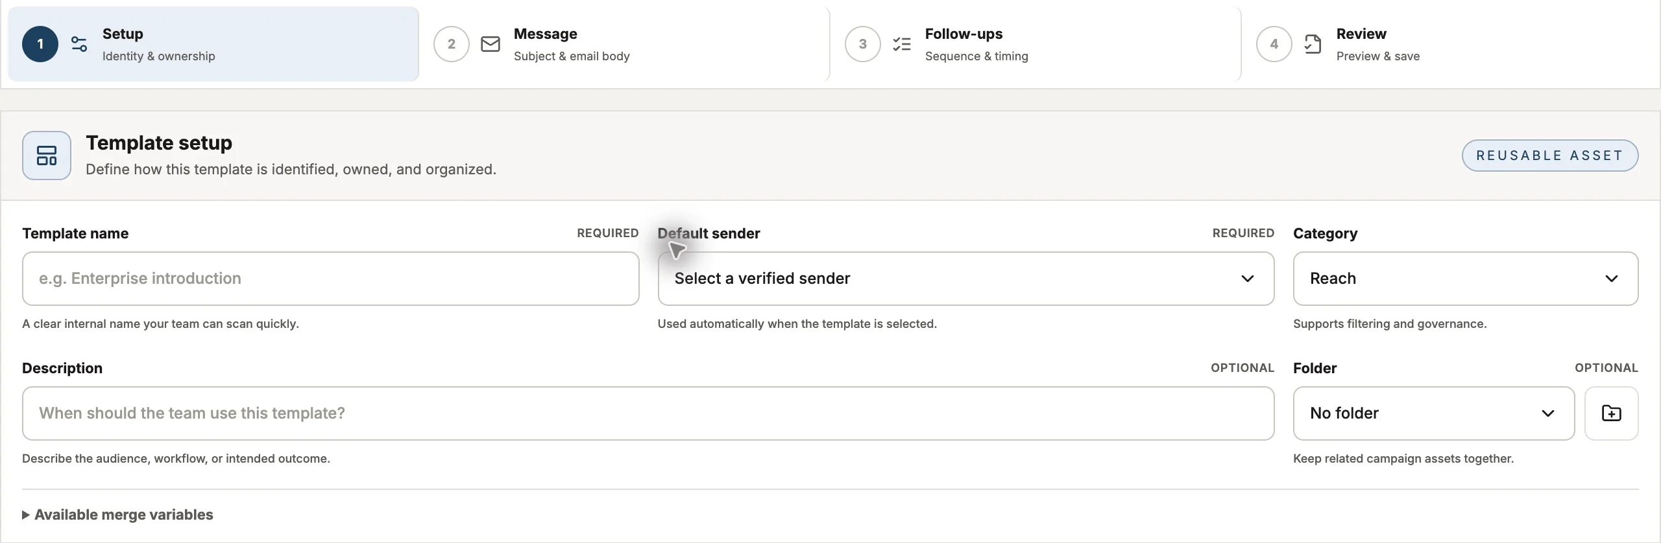Open the Folder dropdown showing No folder
This screenshot has width=1661, height=543.
[x=1434, y=413]
